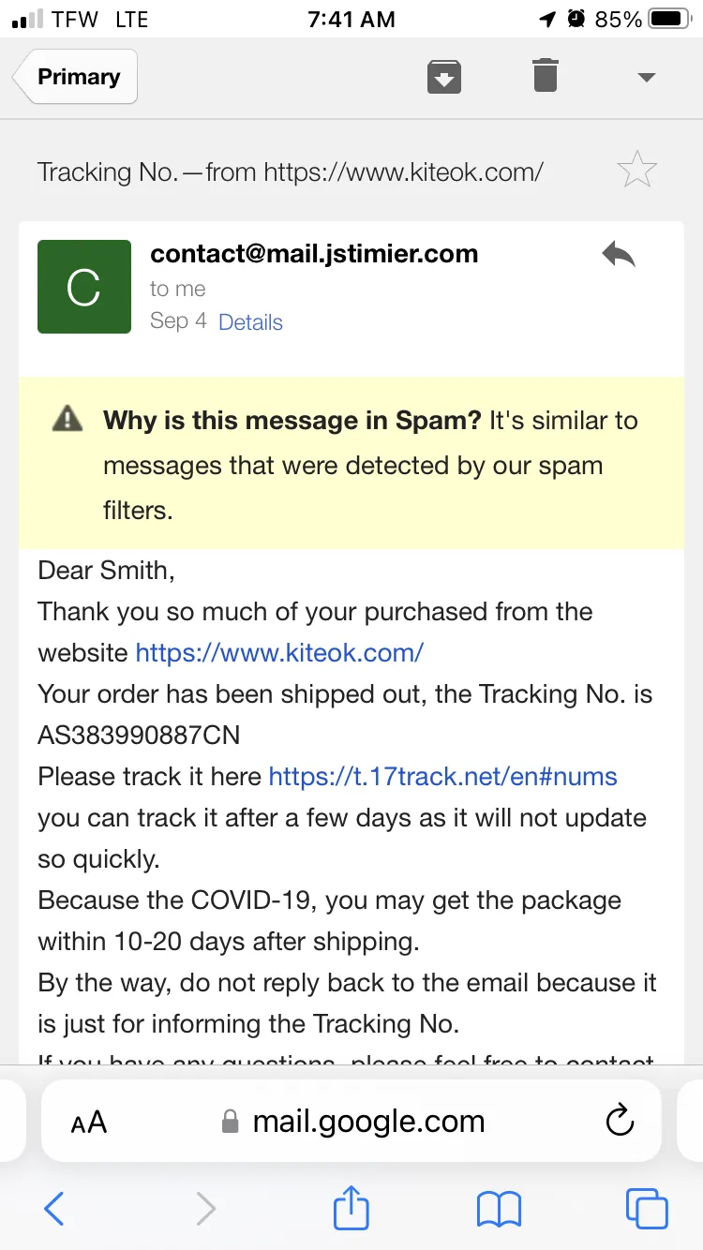This screenshot has width=703, height=1250.
Task: Tap the sender address contact@mail.jstimier.com
Action: [314, 254]
